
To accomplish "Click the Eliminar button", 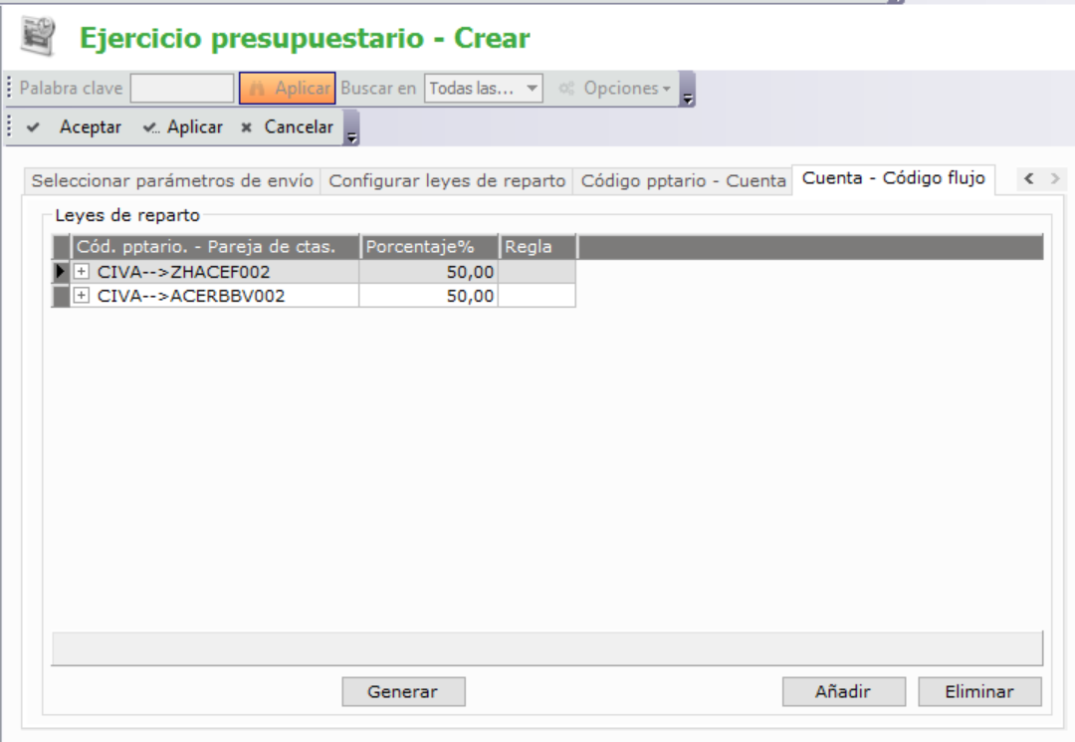I will [978, 691].
